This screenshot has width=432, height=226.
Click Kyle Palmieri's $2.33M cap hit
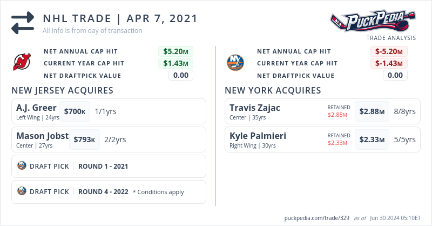coord(372,139)
